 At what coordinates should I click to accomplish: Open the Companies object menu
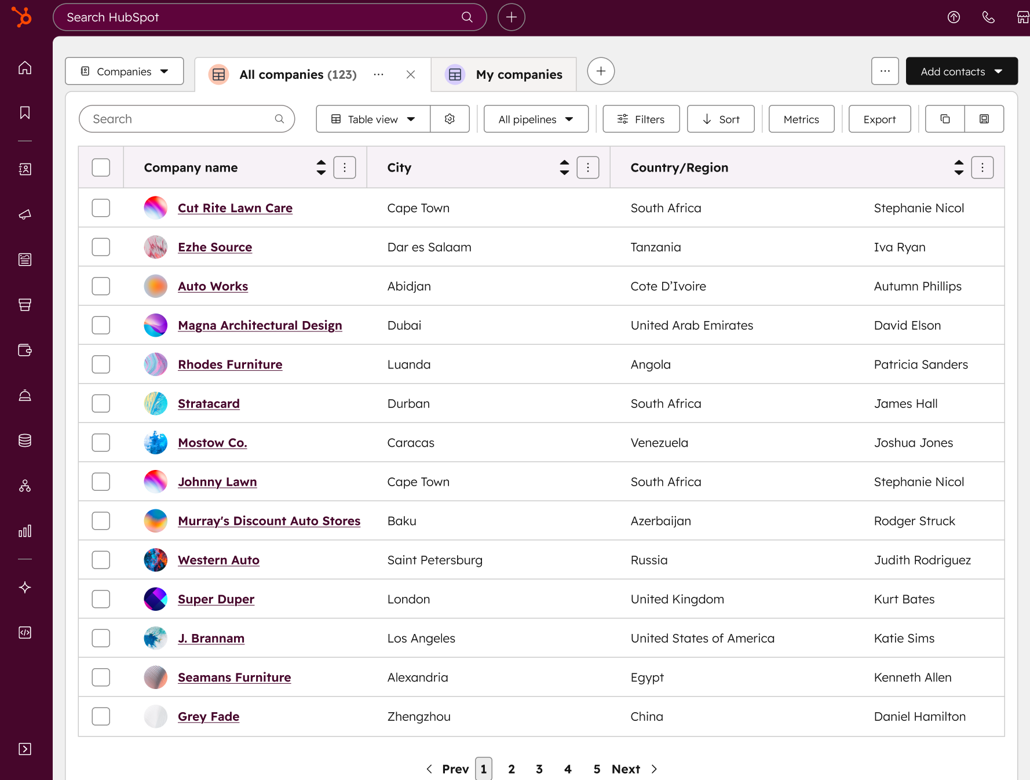[124, 71]
